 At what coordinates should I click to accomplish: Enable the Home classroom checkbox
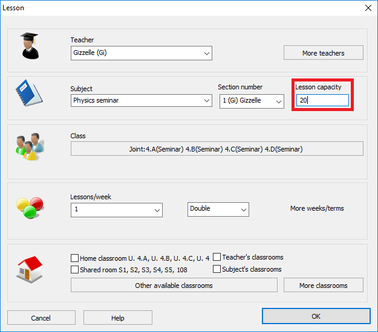coord(75,258)
